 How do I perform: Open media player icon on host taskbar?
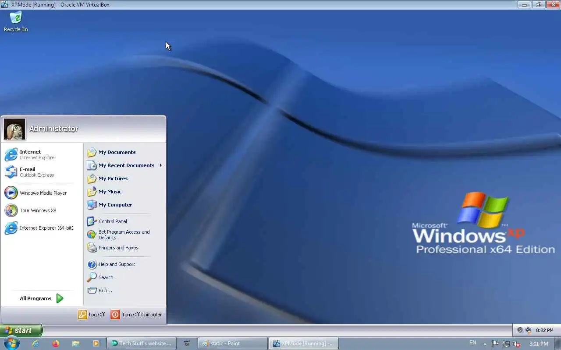(96, 343)
